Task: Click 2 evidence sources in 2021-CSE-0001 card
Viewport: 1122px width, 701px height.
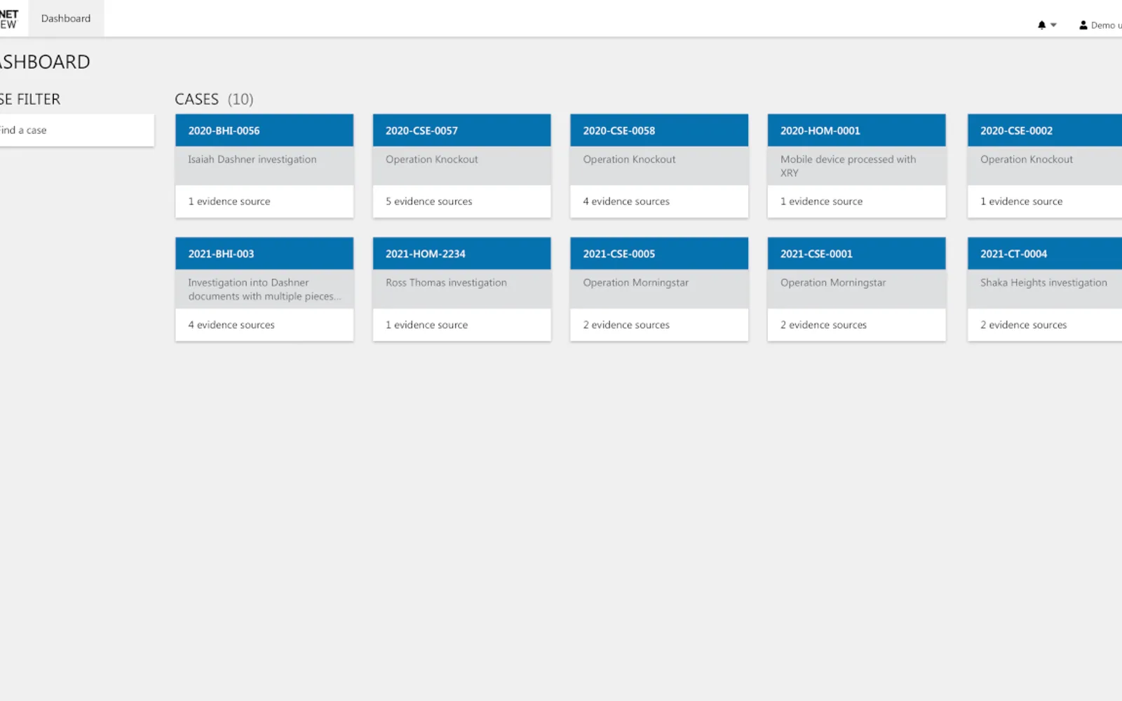Action: coord(823,325)
